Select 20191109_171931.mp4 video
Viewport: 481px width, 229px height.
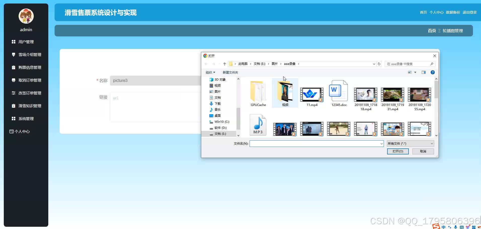point(393,99)
